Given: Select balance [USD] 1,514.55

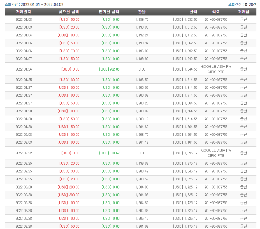Looking at the screenshot, I should (185, 119).
